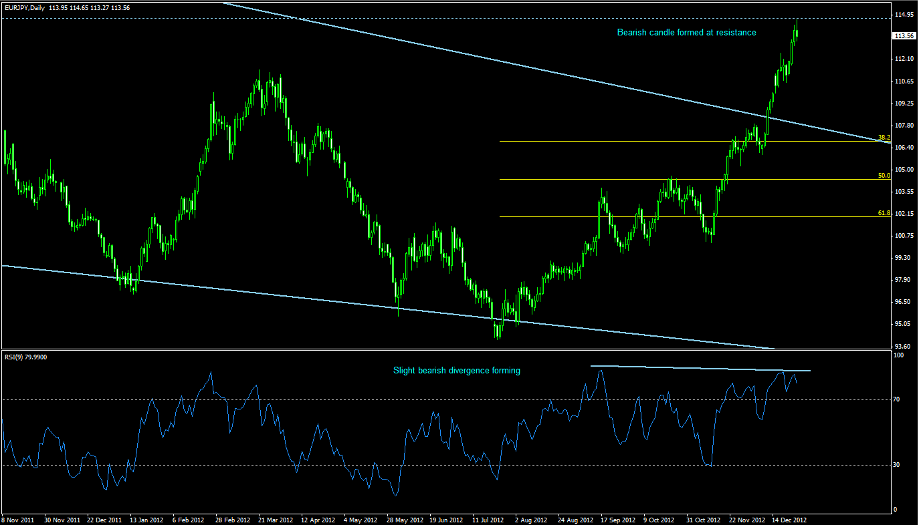Click the 8 Nov 2011 date label
The width and height of the screenshot is (919, 525).
tap(18, 519)
